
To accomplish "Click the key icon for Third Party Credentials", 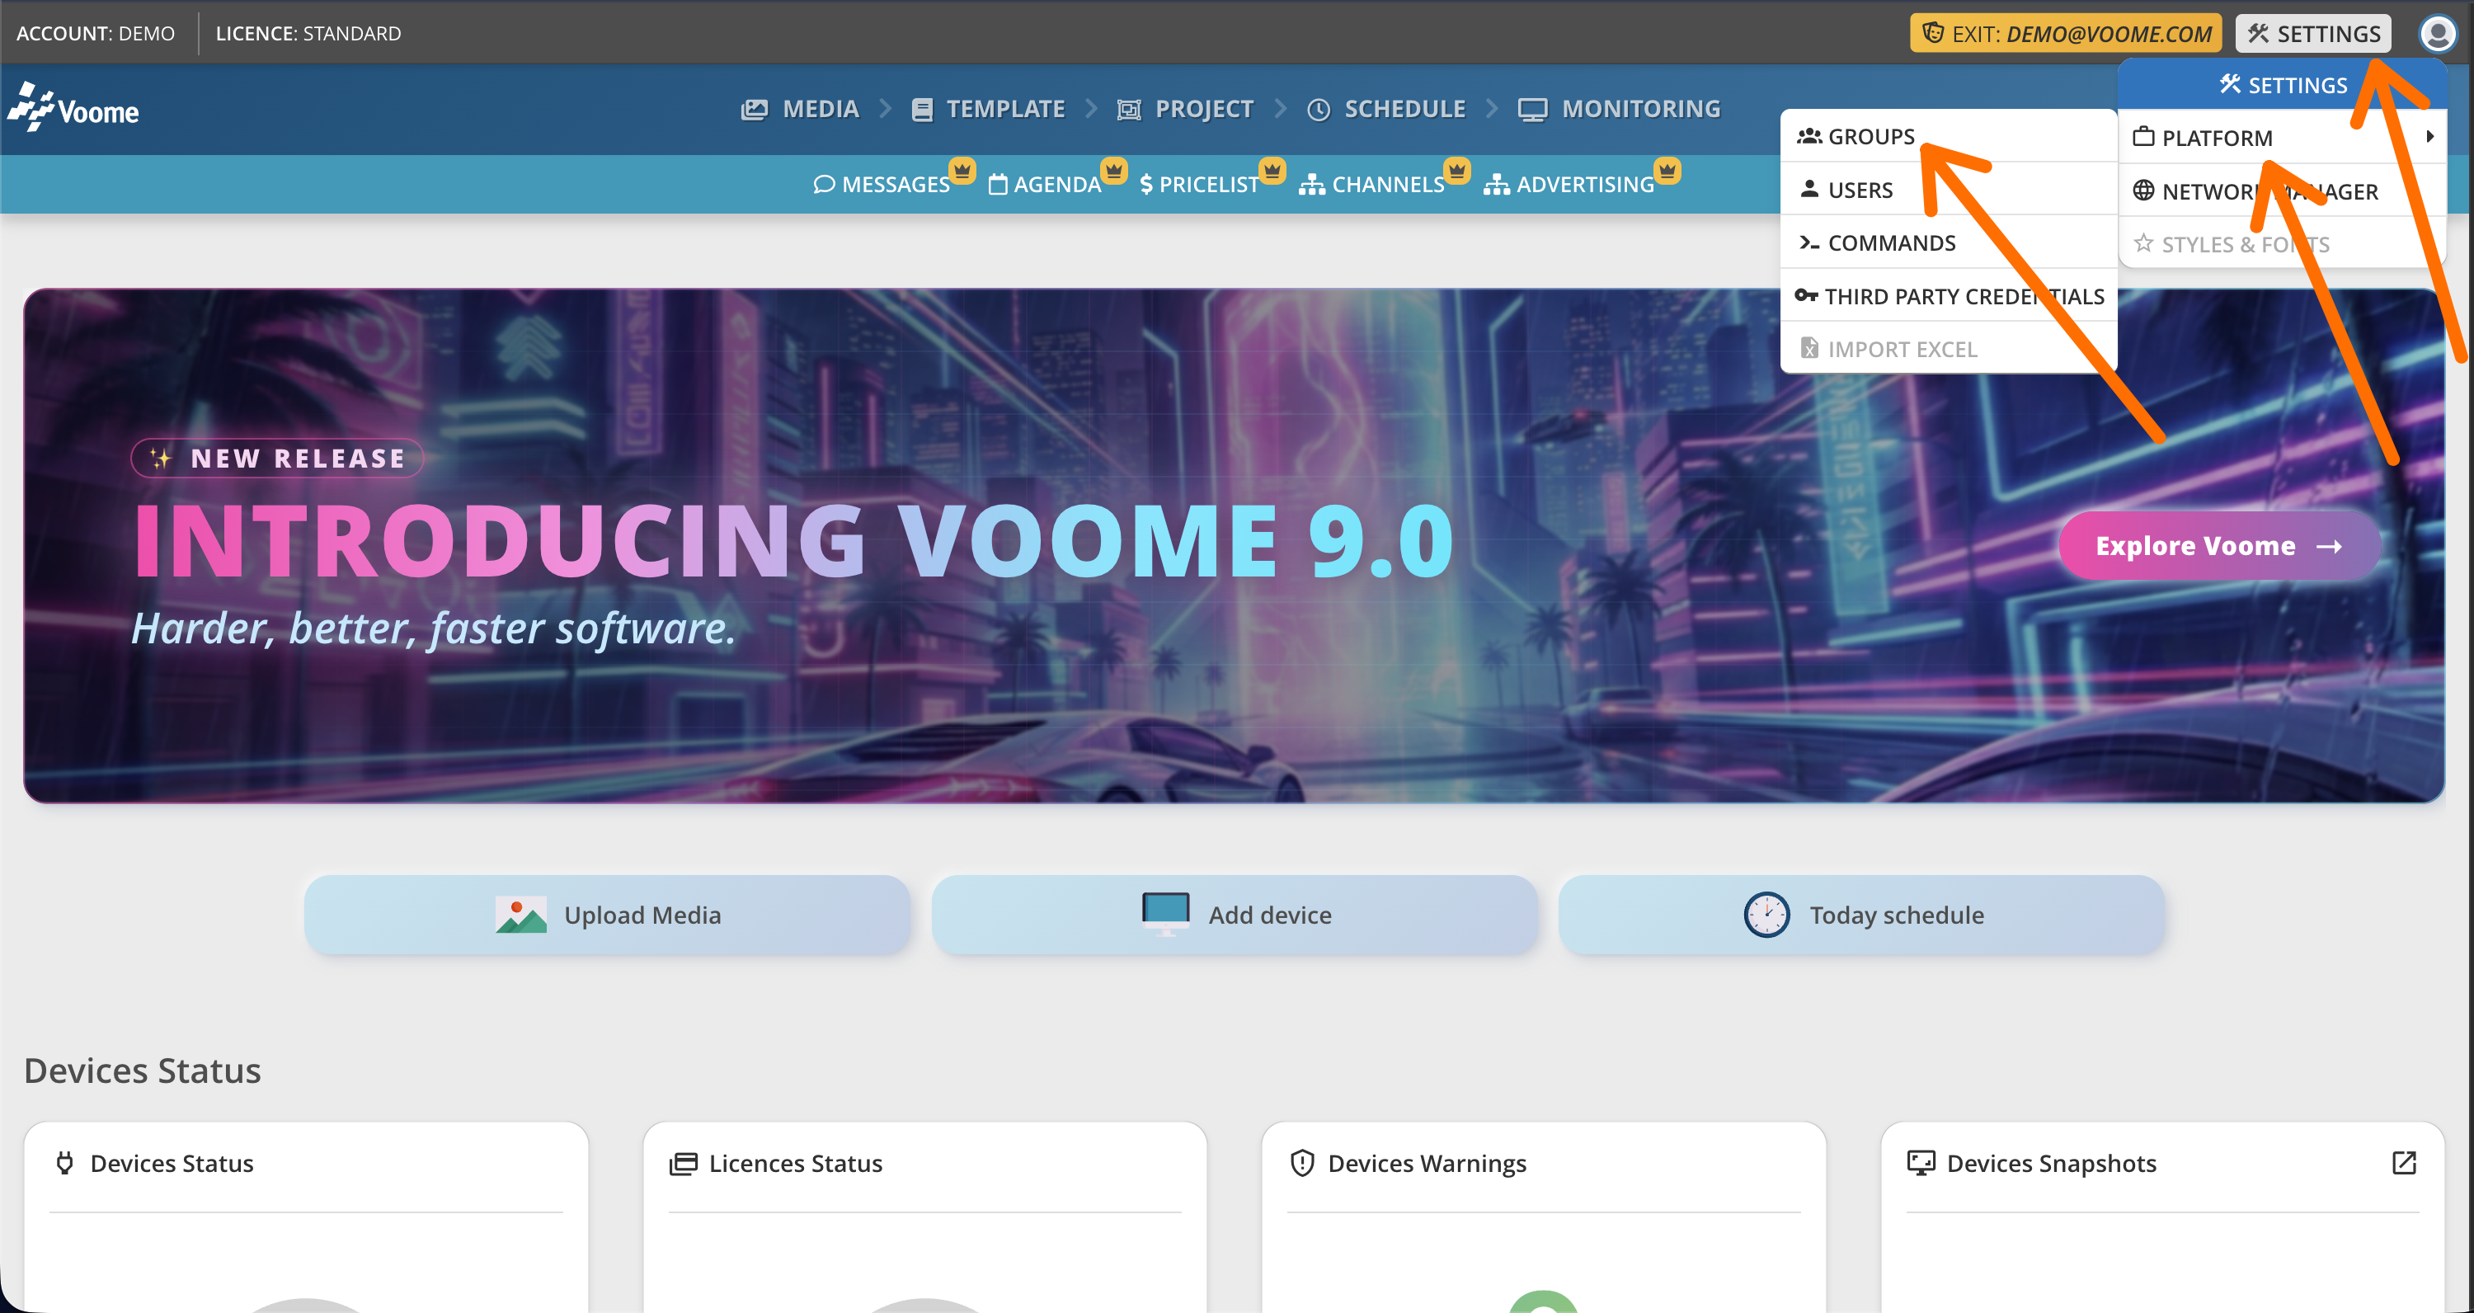I will pyautogui.click(x=1807, y=296).
